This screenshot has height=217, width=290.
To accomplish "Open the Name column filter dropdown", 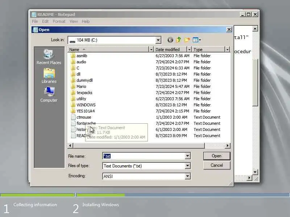I will point(151,50).
